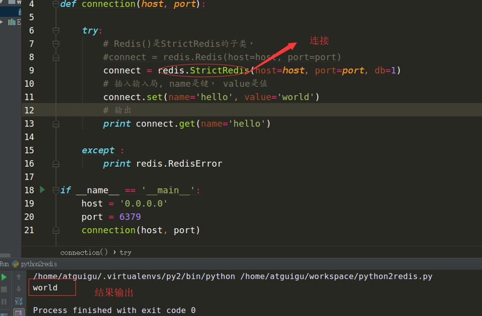Click the down arrow in Run toolbar
This screenshot has width=482, height=316.
(18, 289)
